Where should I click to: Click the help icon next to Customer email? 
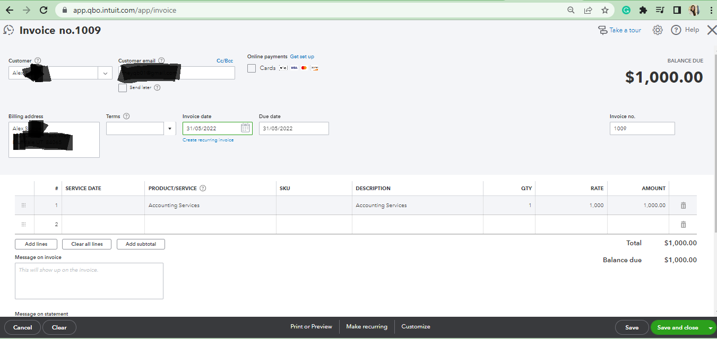161,61
